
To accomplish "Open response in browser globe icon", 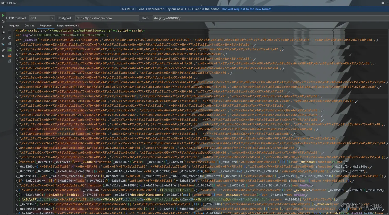I will [10, 38].
